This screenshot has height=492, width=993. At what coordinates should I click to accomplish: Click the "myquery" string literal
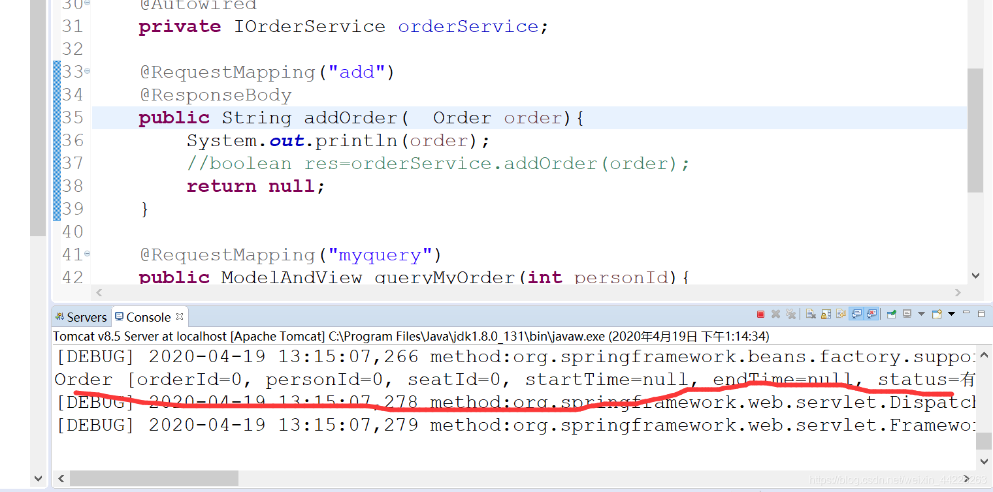(x=380, y=255)
